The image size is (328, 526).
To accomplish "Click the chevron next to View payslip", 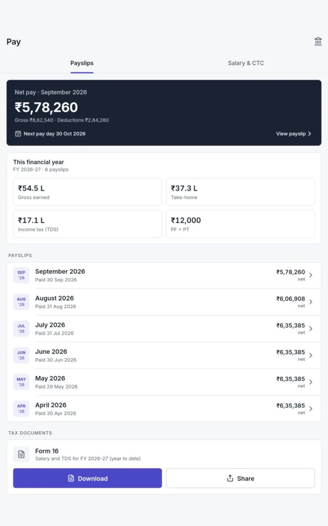I will tap(310, 133).
